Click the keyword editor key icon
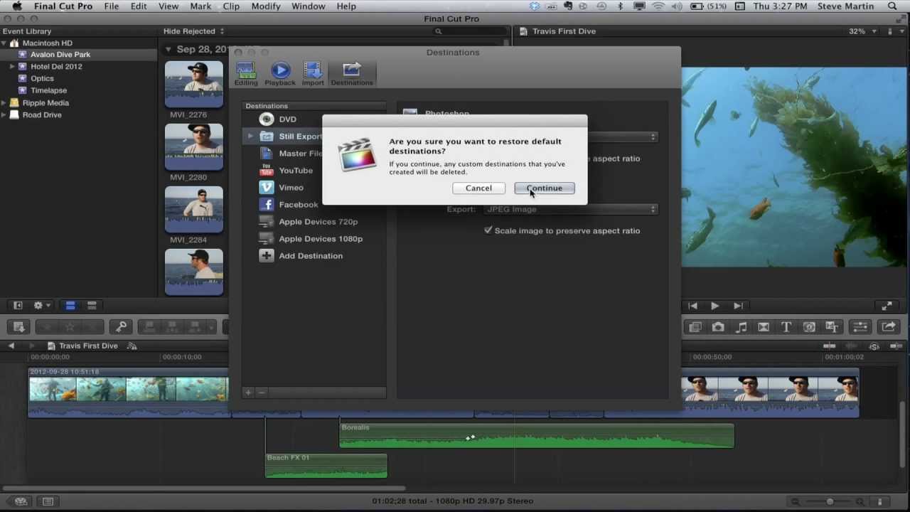The width and height of the screenshot is (910, 512). click(121, 327)
